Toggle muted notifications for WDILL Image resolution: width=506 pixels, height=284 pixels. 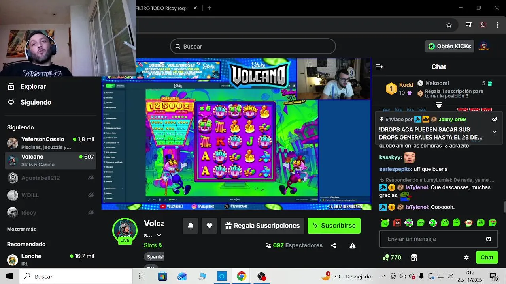coord(91,195)
